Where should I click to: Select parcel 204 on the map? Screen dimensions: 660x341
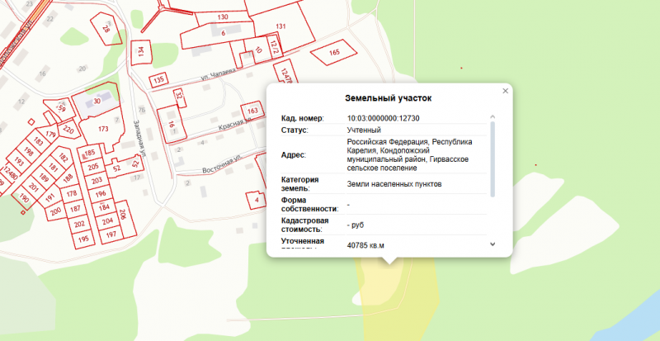tap(108, 221)
